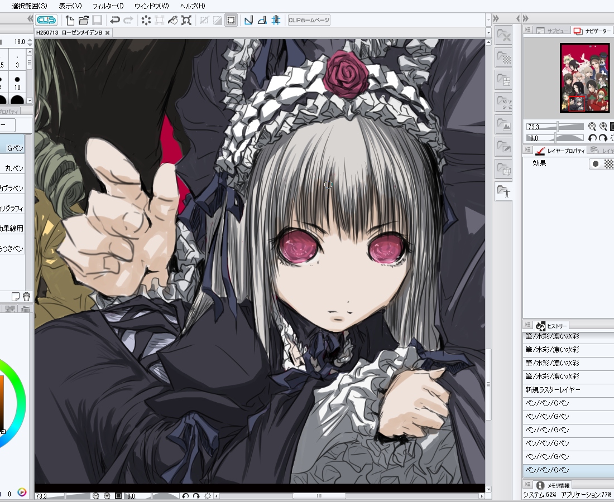Open the 3D material folder icon
This screenshot has height=502, width=614.
point(503,170)
